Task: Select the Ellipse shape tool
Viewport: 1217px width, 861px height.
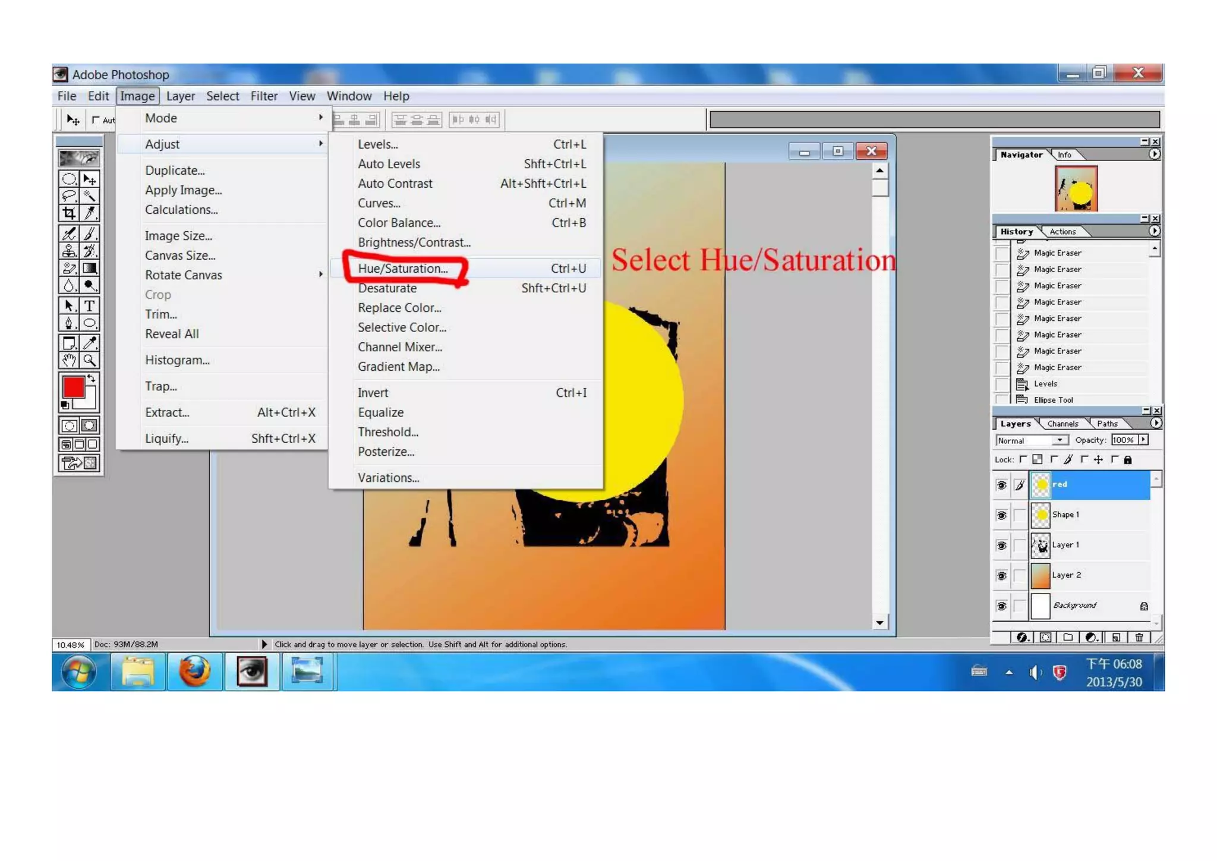Action: [x=90, y=323]
